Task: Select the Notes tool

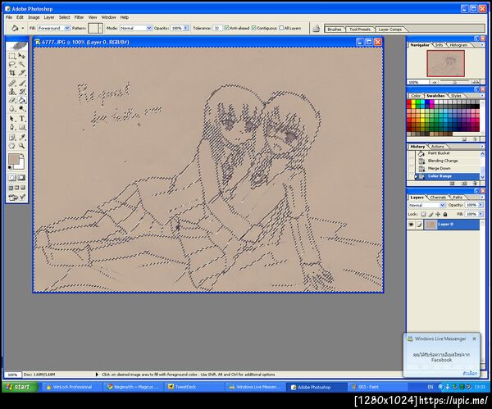Action: pyautogui.click(x=12, y=138)
